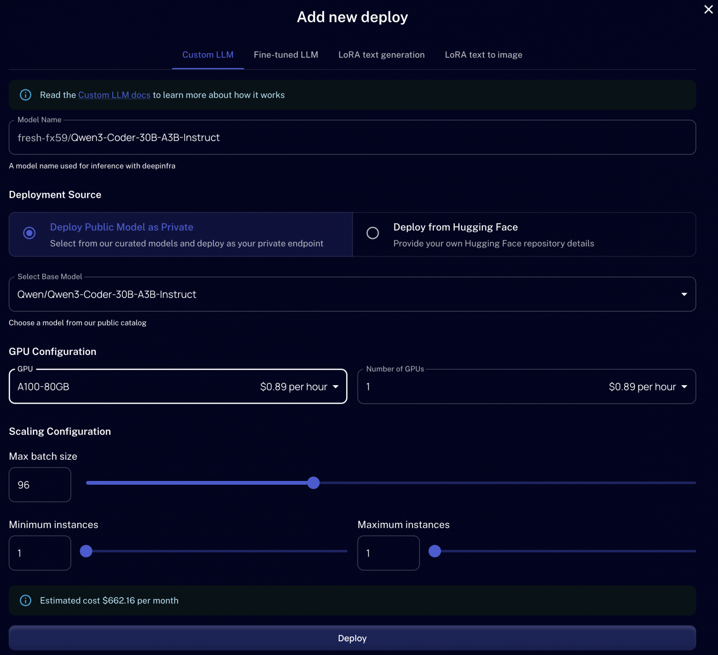Click the Max batch size slider handle

313,483
